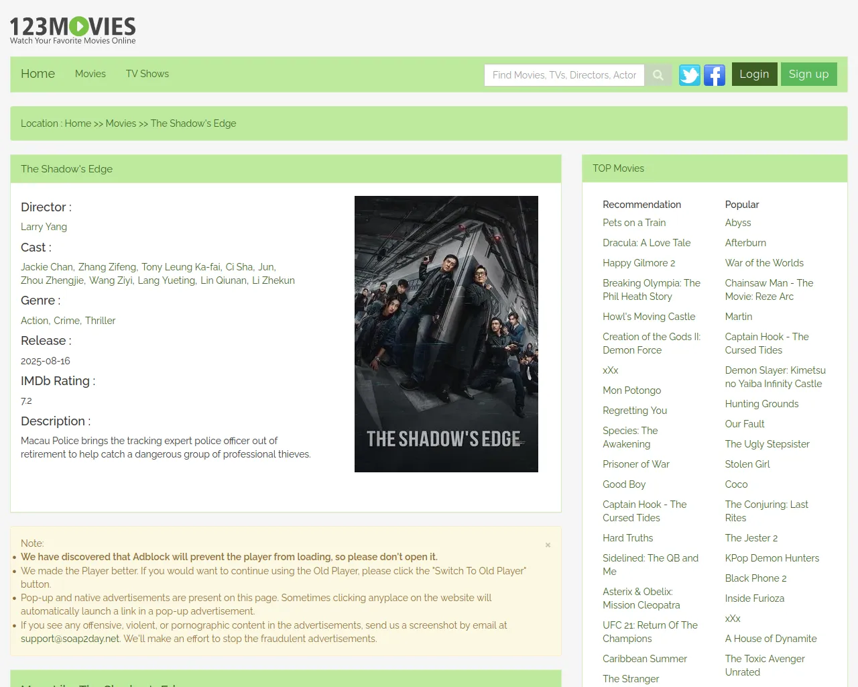
Task: Open cast member Zhou Zhengjie
Action: [x=52, y=280]
